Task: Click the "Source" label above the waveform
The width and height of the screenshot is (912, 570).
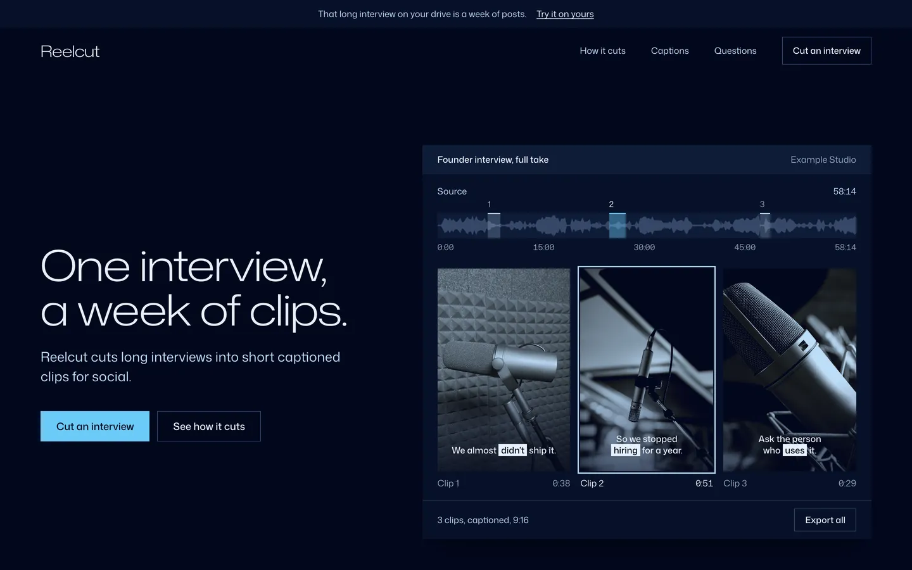Action: click(452, 191)
